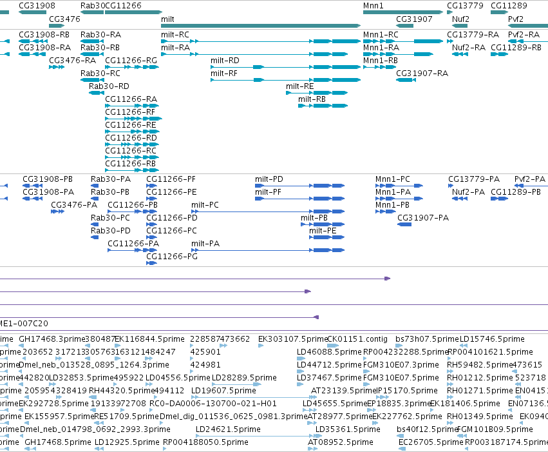Select protein Mnn1-PC
548x452 pixels.
click(x=399, y=186)
